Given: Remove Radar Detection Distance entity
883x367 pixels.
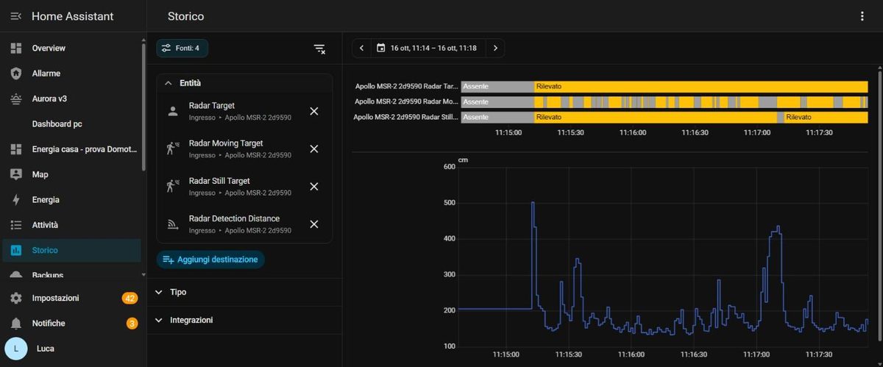Looking at the screenshot, I should pos(314,224).
